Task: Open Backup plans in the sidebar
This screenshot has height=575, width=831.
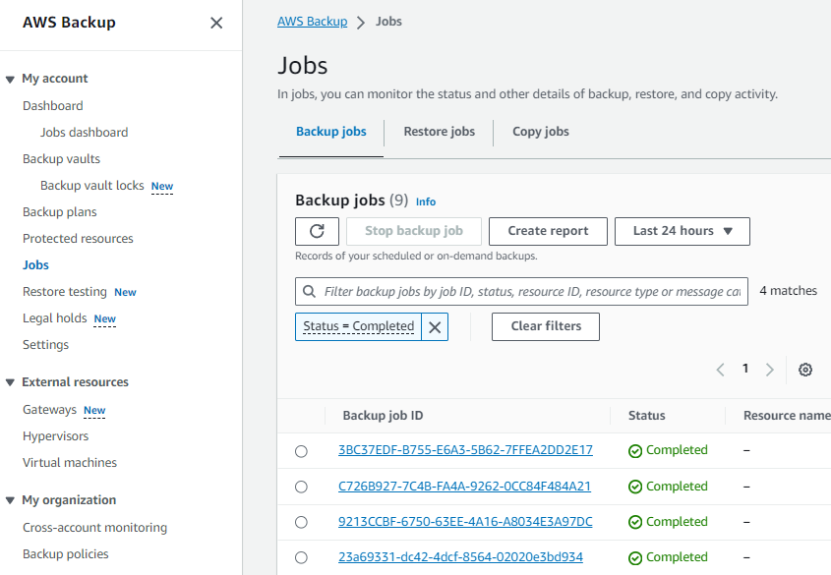Action: pos(60,211)
